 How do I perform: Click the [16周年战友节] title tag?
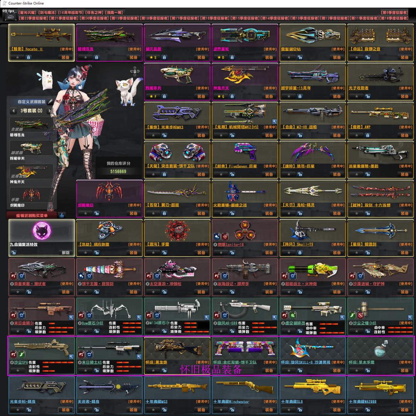point(71,12)
